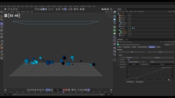Collapse the Modifiers group in object tree
Image resolution: width=175 pixels, height=98 pixels.
[x=118, y=30]
